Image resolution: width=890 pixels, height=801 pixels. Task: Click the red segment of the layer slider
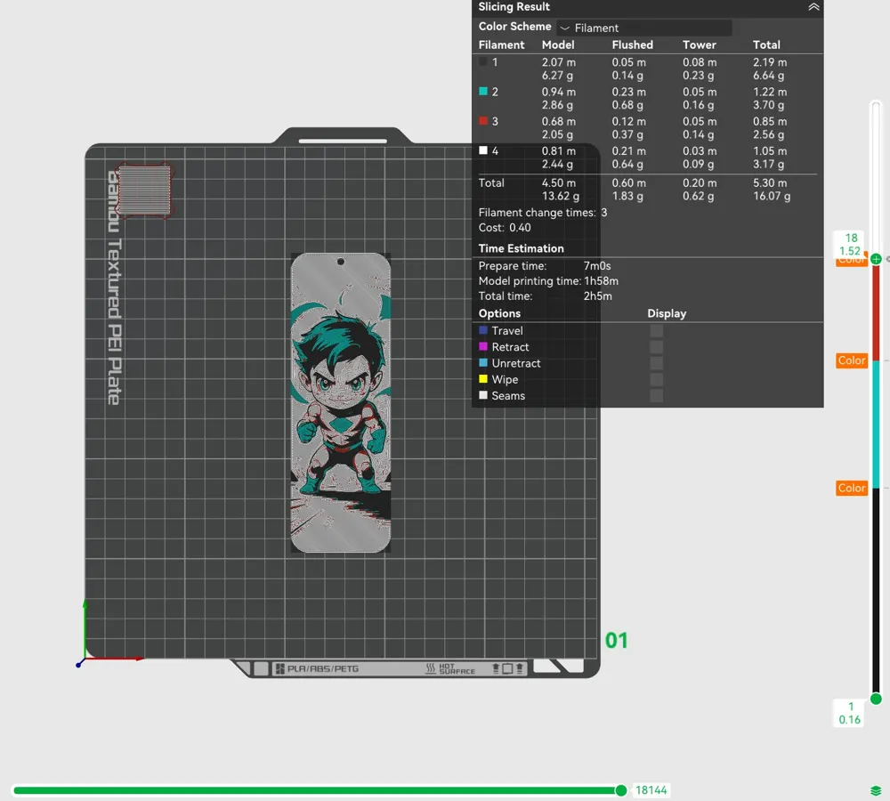pos(876,312)
